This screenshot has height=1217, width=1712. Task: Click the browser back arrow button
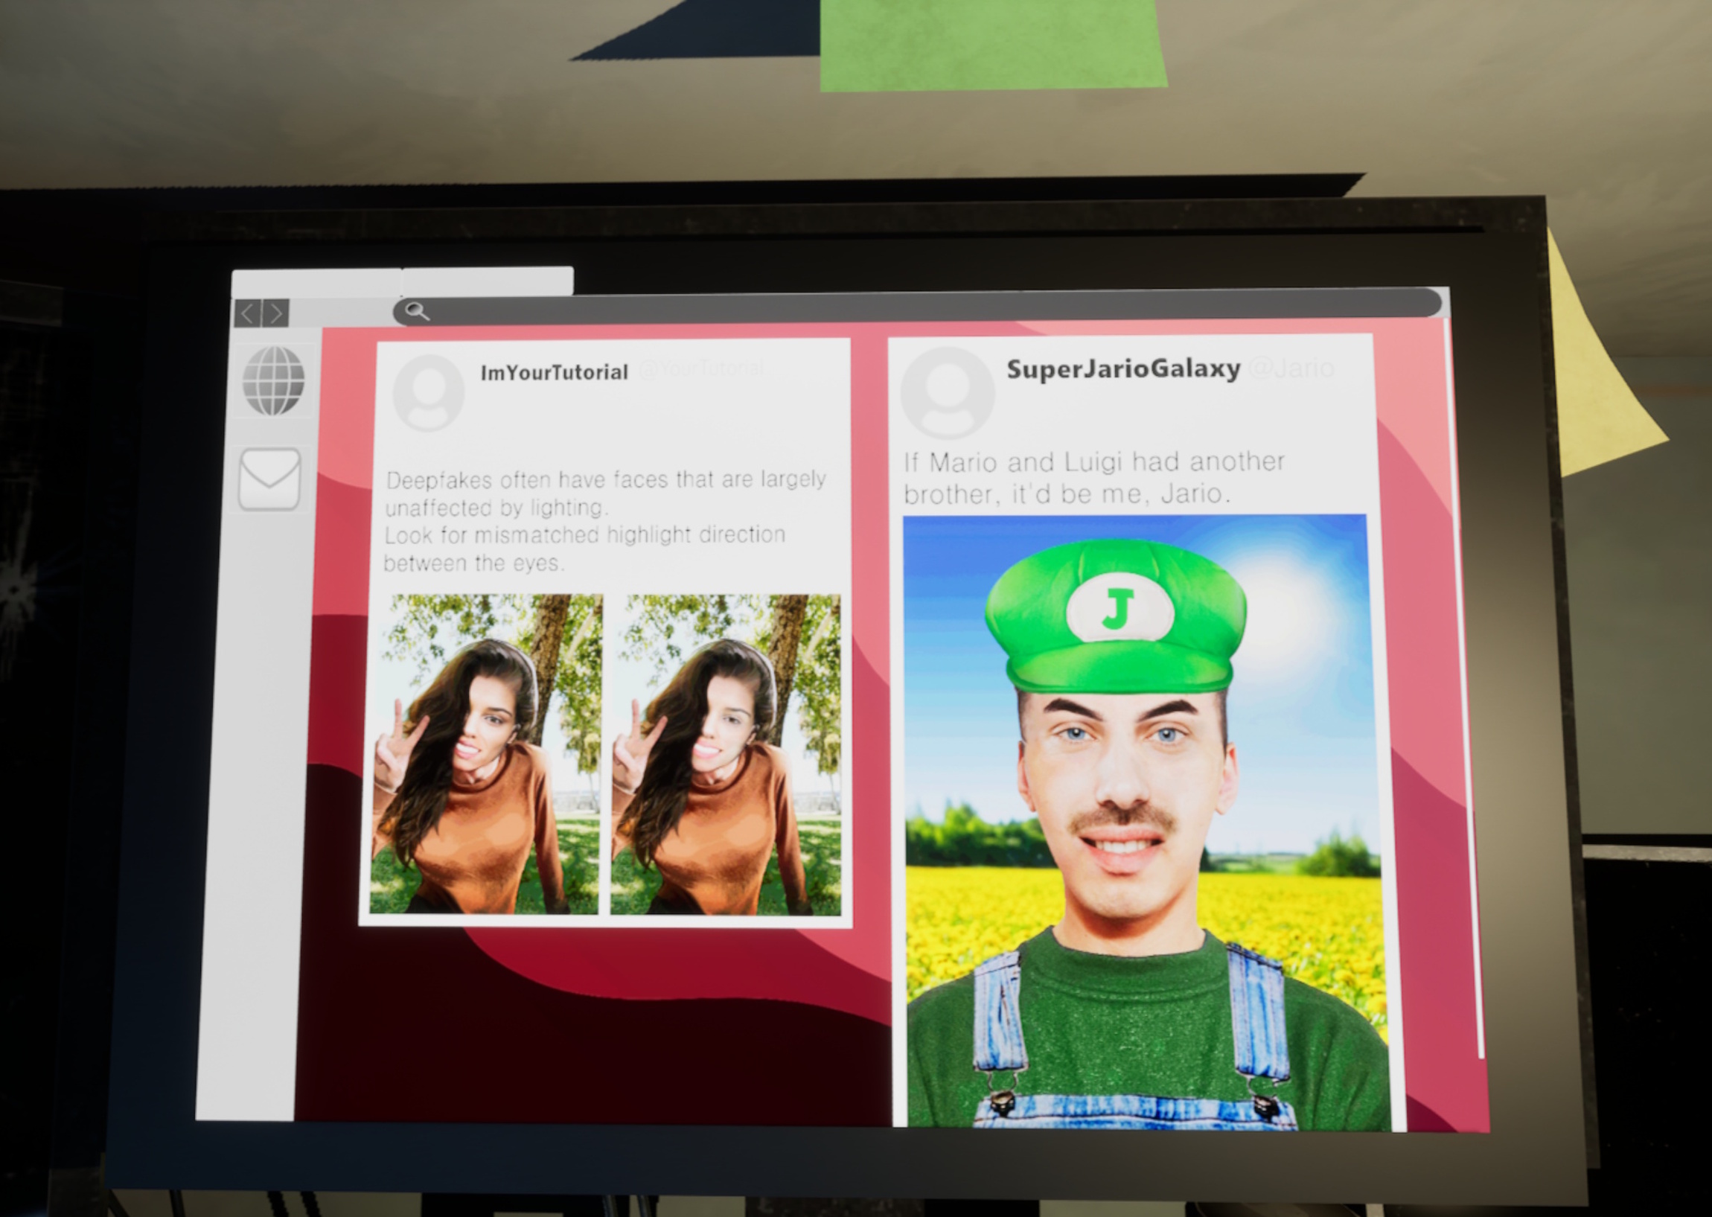coord(248,313)
